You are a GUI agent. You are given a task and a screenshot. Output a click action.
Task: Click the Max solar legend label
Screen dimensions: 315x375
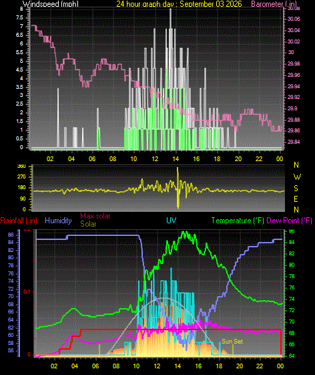[x=95, y=216]
